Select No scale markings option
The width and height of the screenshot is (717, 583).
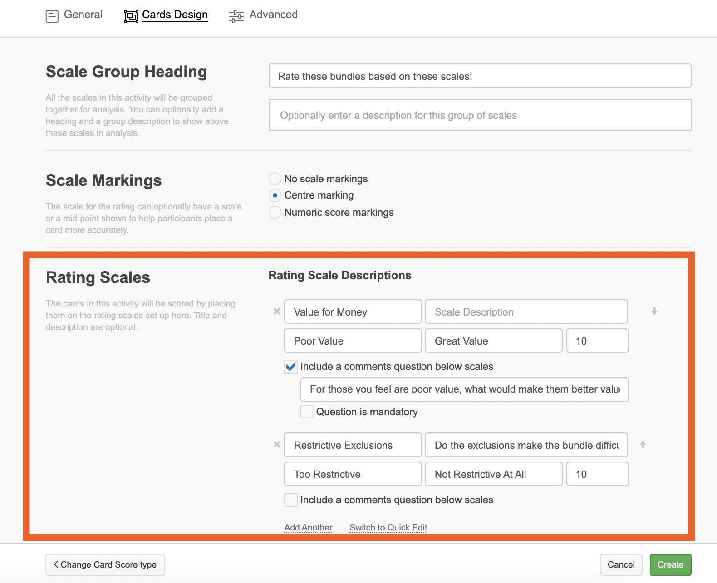click(x=275, y=179)
